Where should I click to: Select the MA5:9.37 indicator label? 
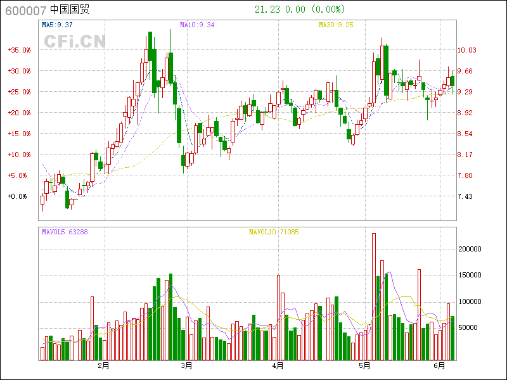[57, 25]
